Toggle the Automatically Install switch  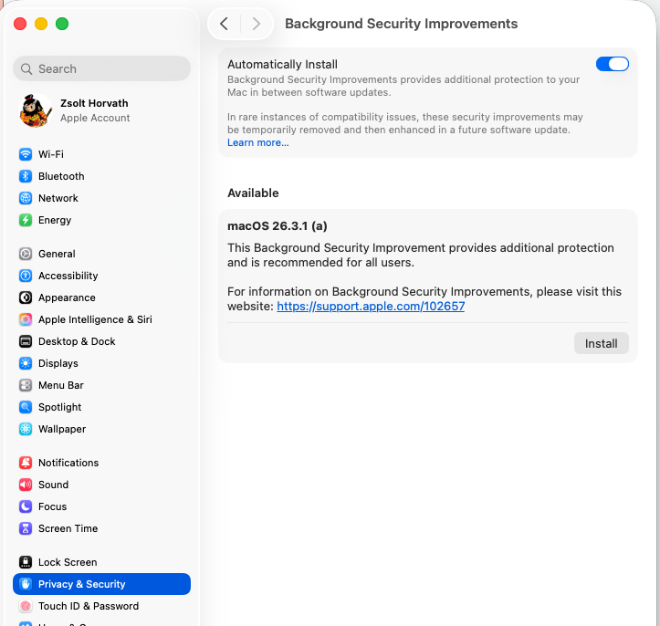[x=612, y=64]
